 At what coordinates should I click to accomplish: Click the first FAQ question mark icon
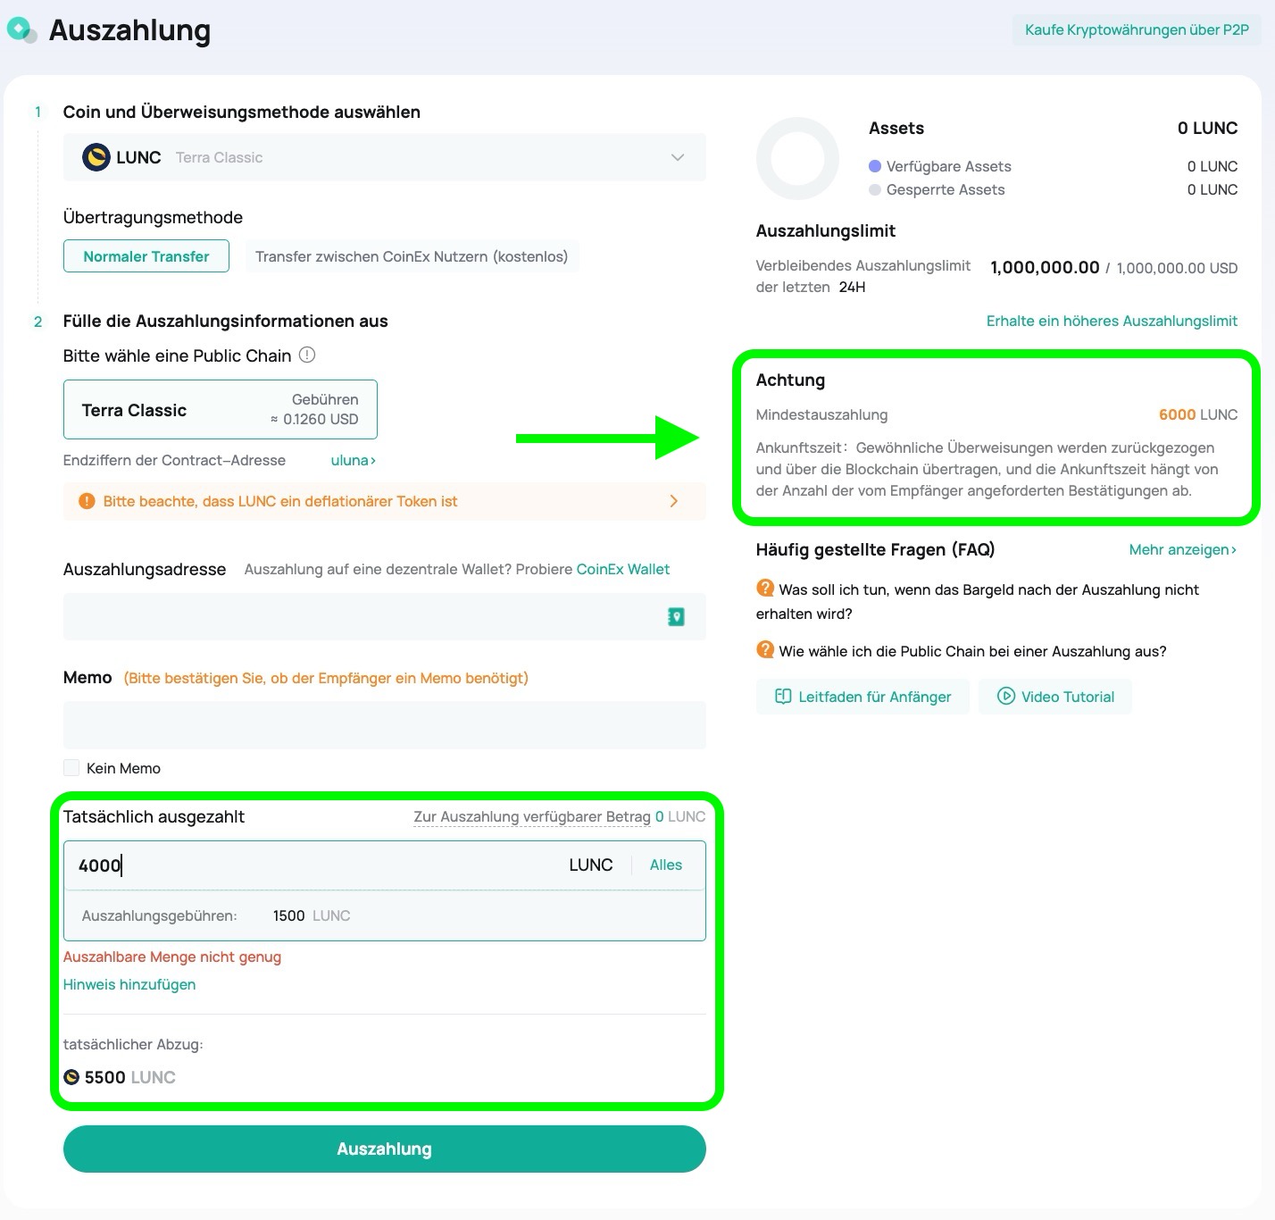tap(765, 589)
